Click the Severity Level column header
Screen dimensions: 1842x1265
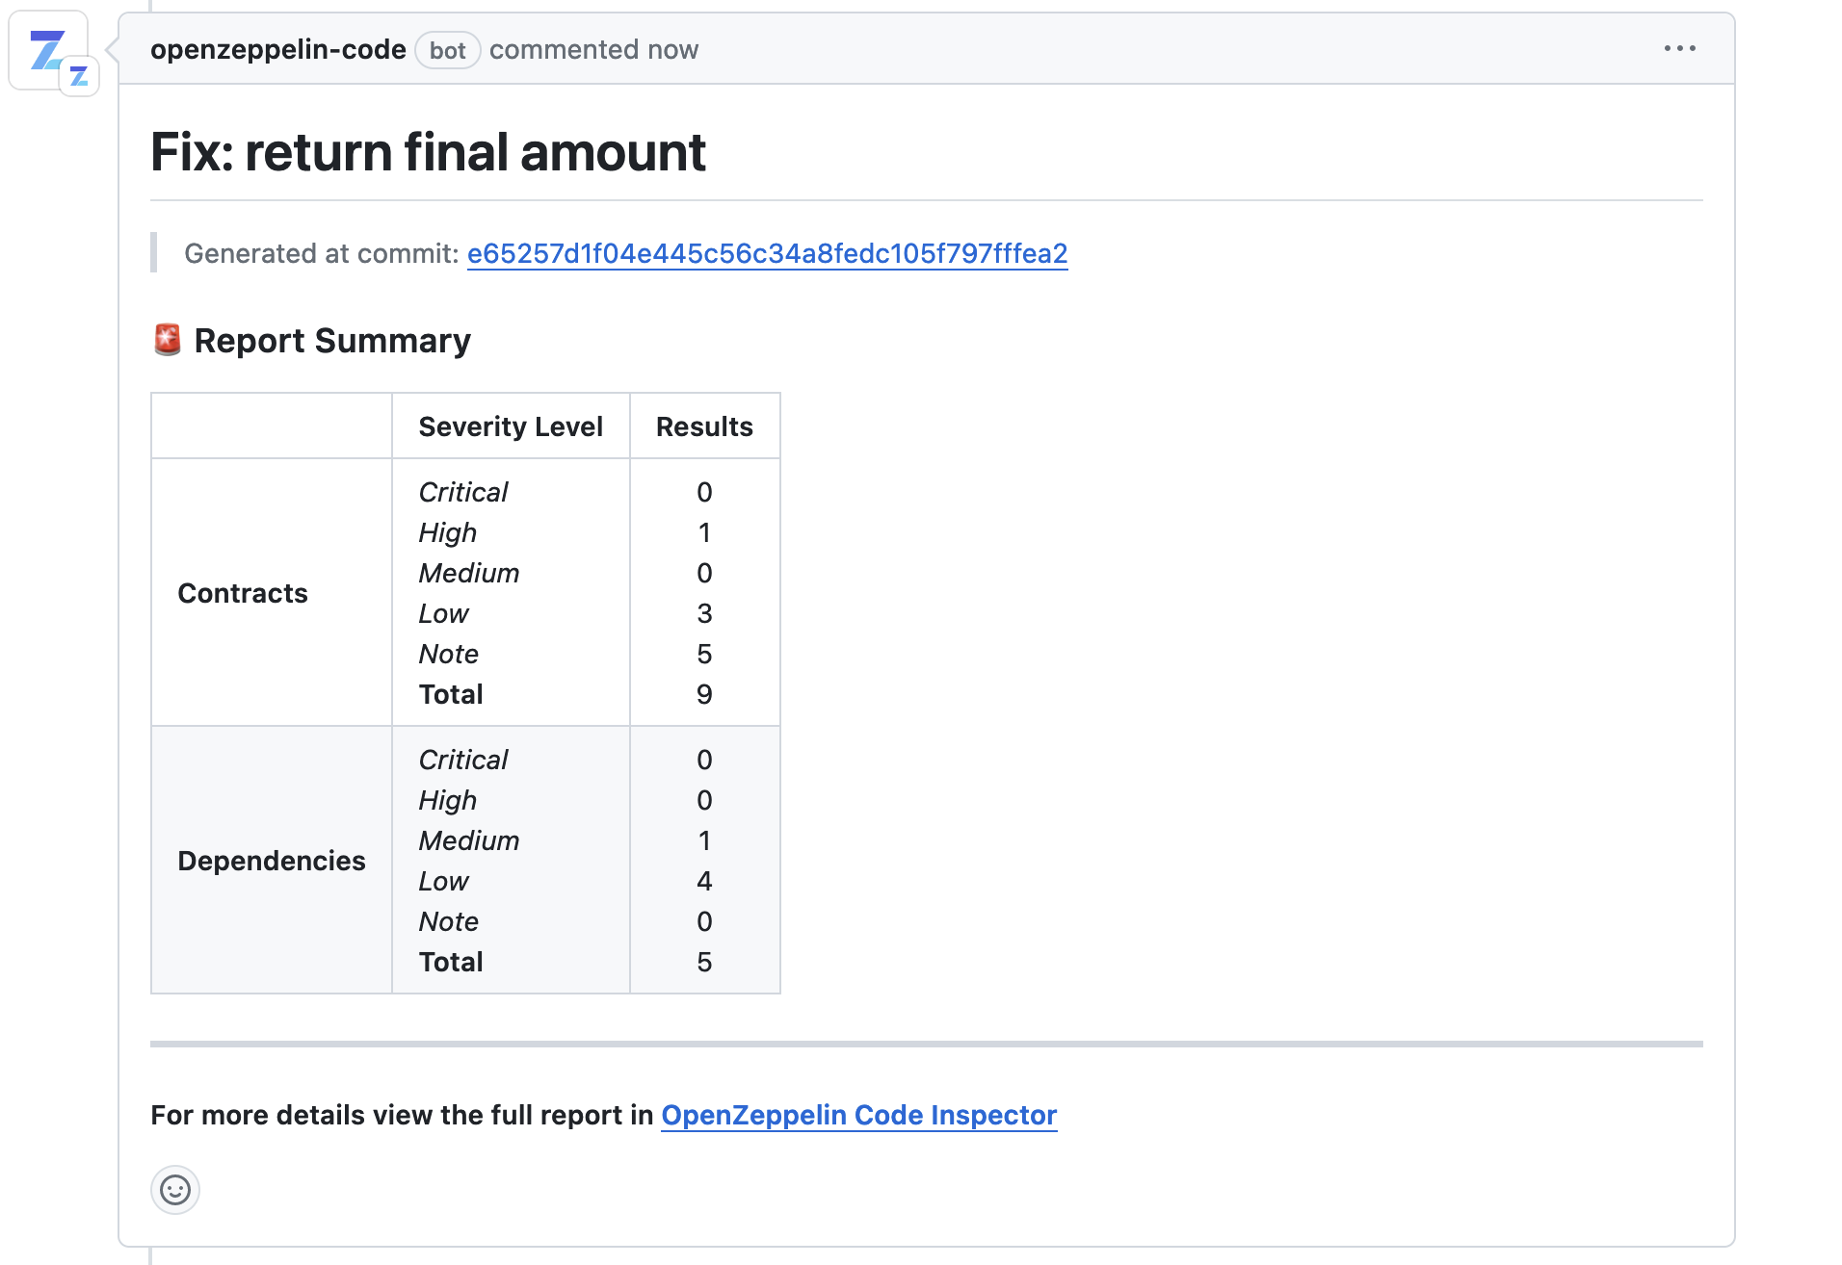pos(510,426)
